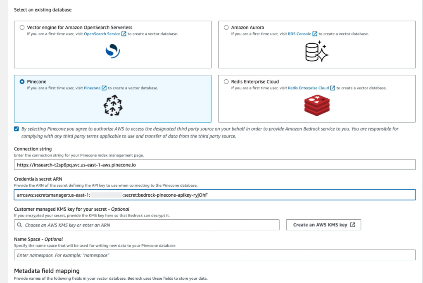Open the AWS KMS key search box
The width and height of the screenshot is (423, 283).
click(147, 225)
